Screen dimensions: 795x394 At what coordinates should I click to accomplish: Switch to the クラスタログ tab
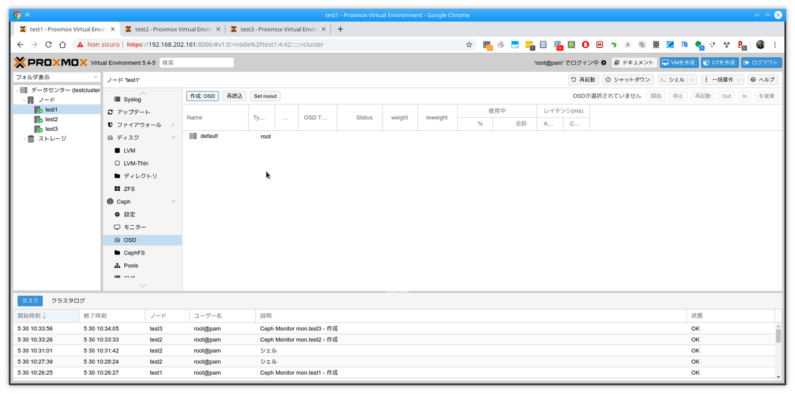coord(68,301)
